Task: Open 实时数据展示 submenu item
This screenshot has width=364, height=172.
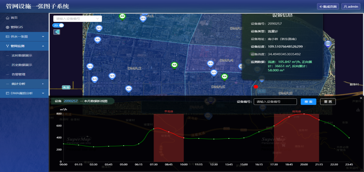Action: pos(22,56)
